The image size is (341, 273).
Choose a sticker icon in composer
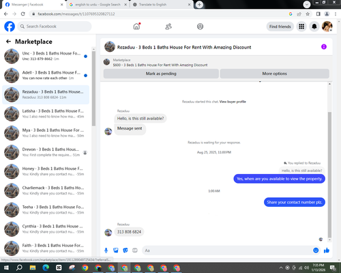point(125,250)
